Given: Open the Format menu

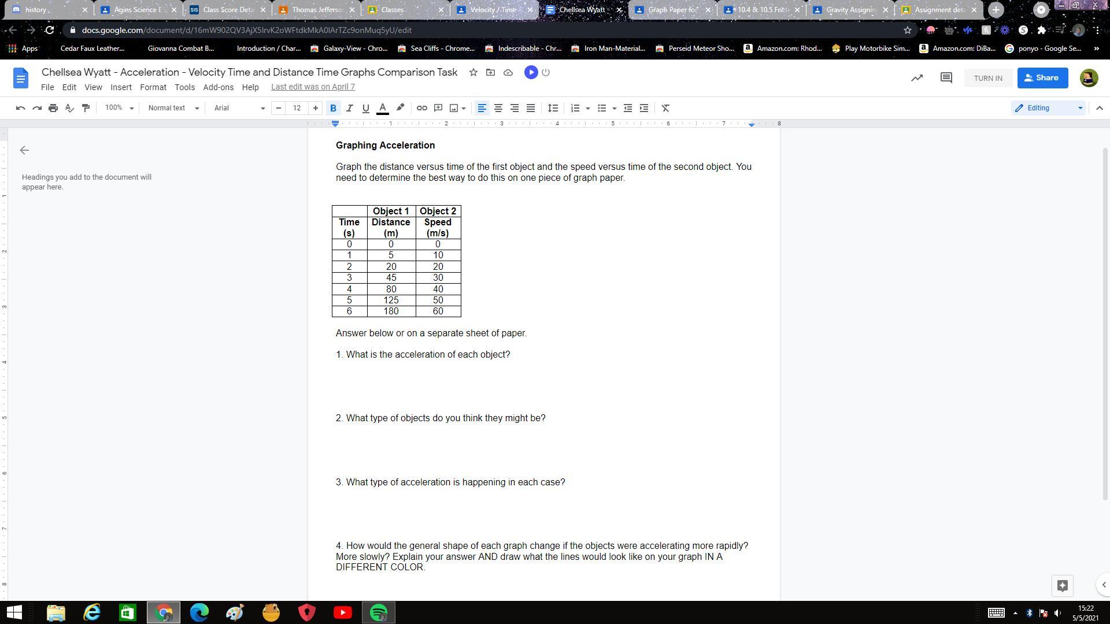Looking at the screenshot, I should click(x=153, y=87).
